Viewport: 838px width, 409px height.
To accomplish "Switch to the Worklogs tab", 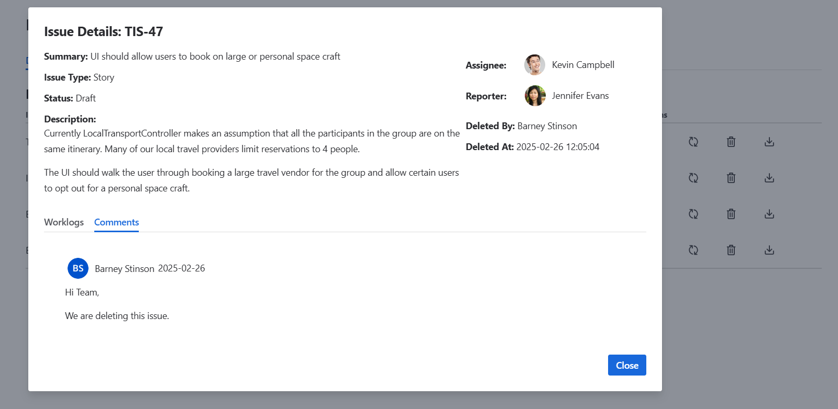I will [x=64, y=222].
